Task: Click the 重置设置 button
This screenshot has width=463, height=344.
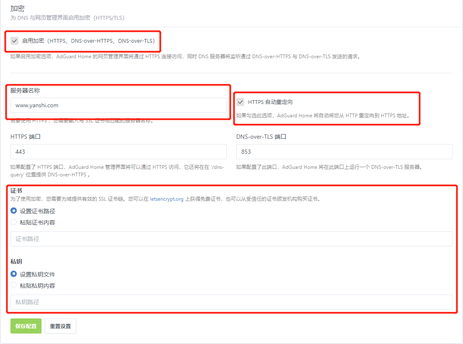Action: pos(60,326)
